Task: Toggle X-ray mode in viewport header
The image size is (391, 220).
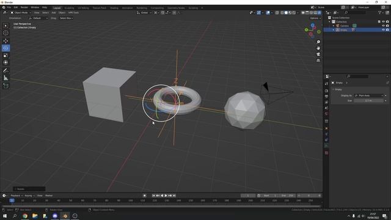Action: point(277,13)
